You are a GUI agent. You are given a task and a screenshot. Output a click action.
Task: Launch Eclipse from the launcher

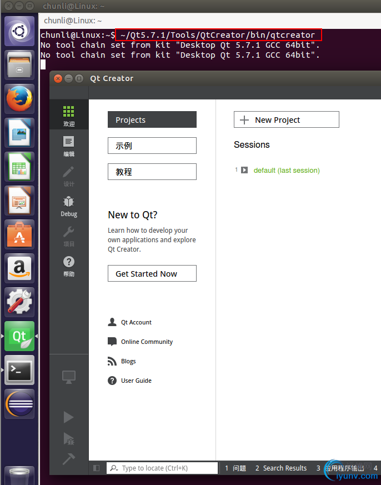pos(19,404)
